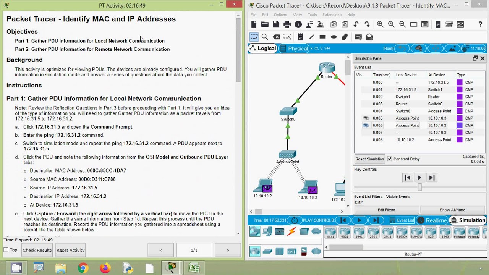Choose the Select tool

(x=254, y=37)
